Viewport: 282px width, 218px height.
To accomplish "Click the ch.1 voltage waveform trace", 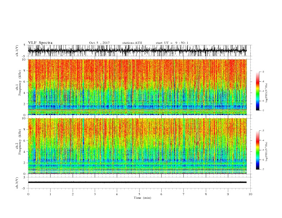I will coord(137,51).
